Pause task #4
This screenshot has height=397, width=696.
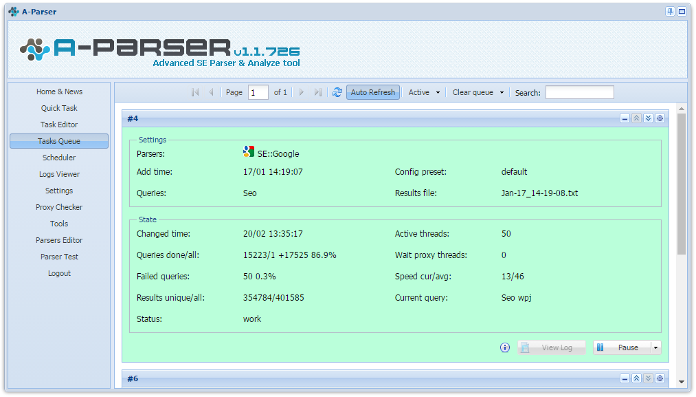point(622,347)
